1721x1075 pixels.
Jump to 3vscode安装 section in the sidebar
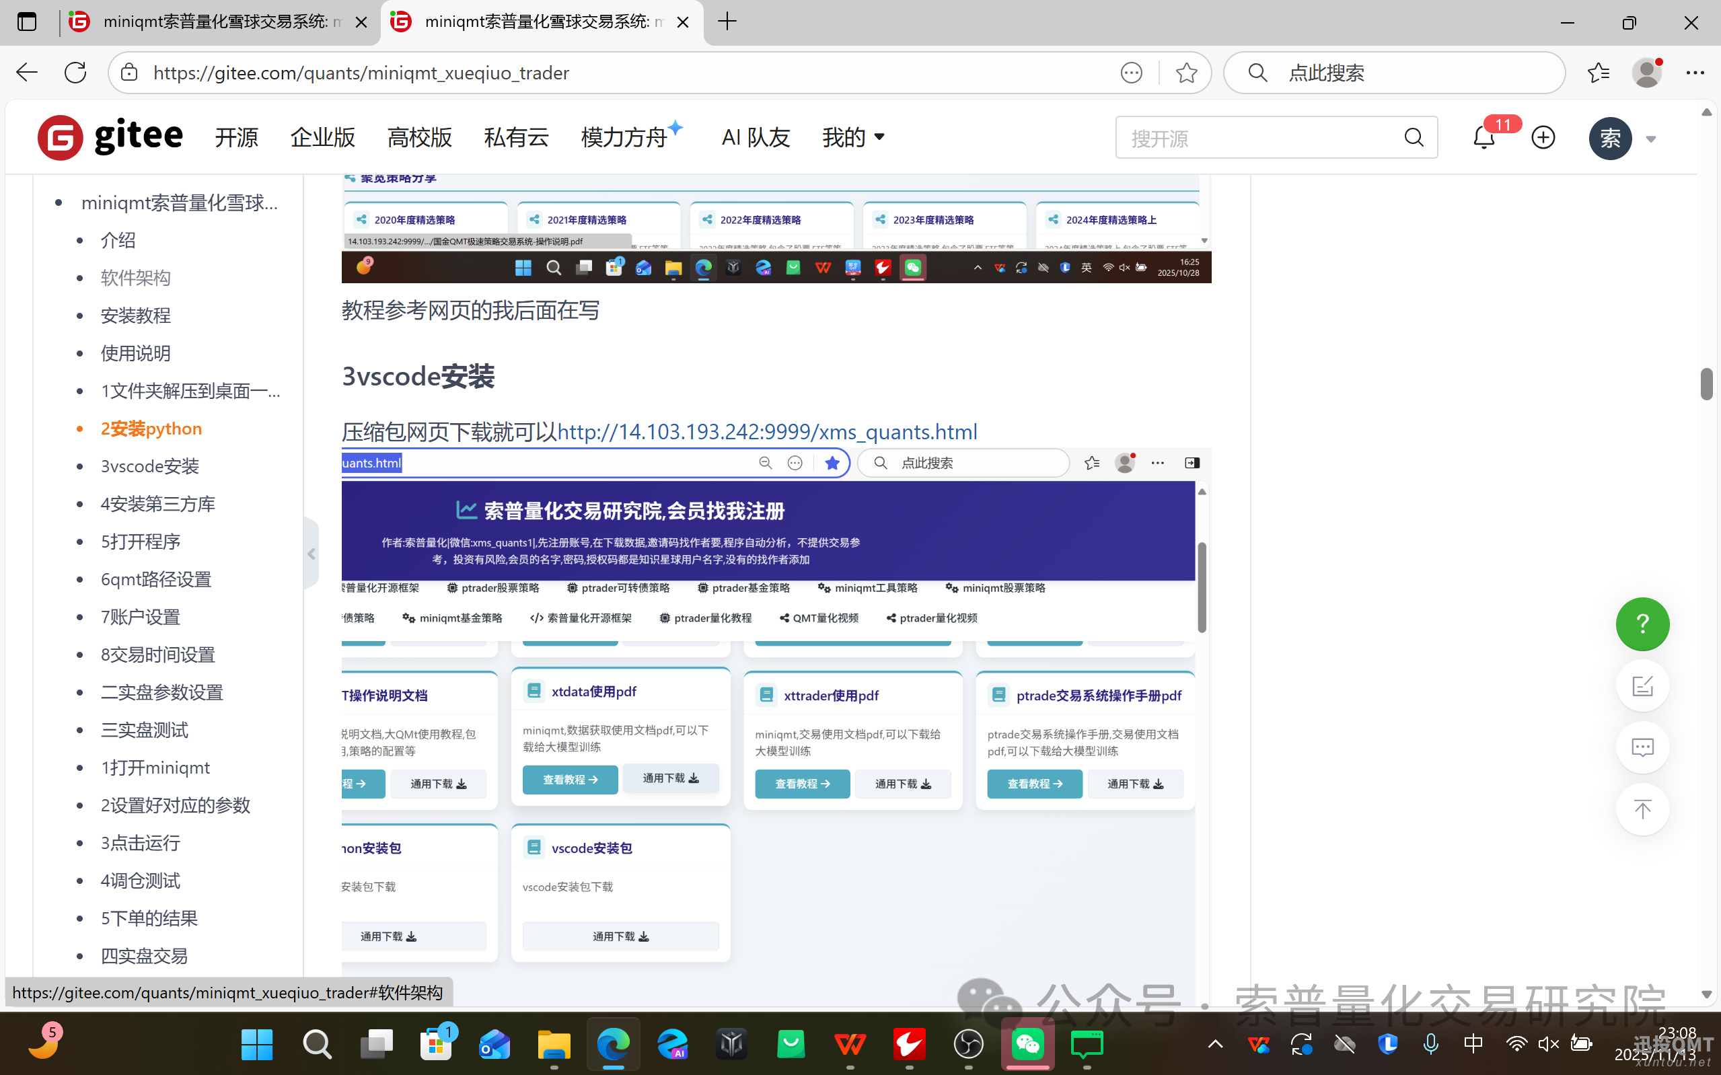pyautogui.click(x=149, y=466)
